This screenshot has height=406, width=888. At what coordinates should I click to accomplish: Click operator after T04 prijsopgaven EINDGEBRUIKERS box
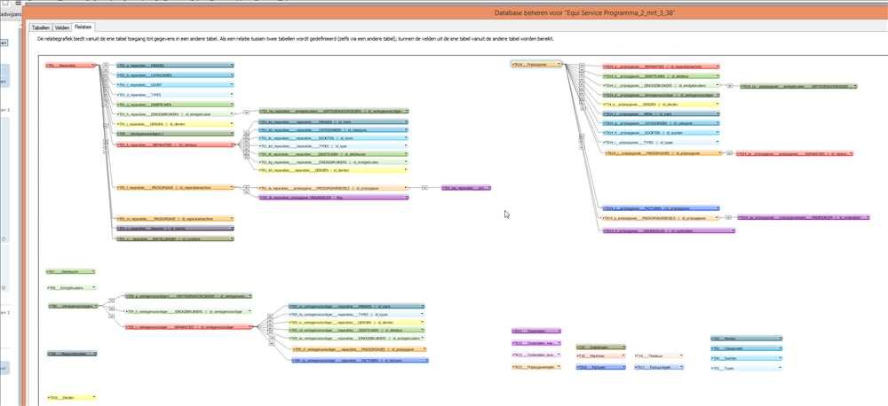click(729, 86)
